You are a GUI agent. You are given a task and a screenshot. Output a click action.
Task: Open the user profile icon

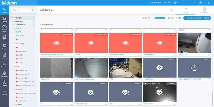[x=175, y=3]
